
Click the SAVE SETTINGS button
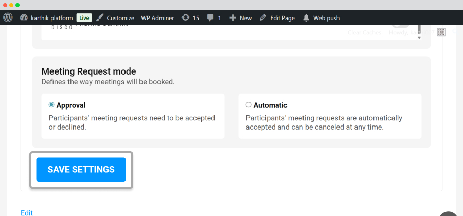click(81, 169)
